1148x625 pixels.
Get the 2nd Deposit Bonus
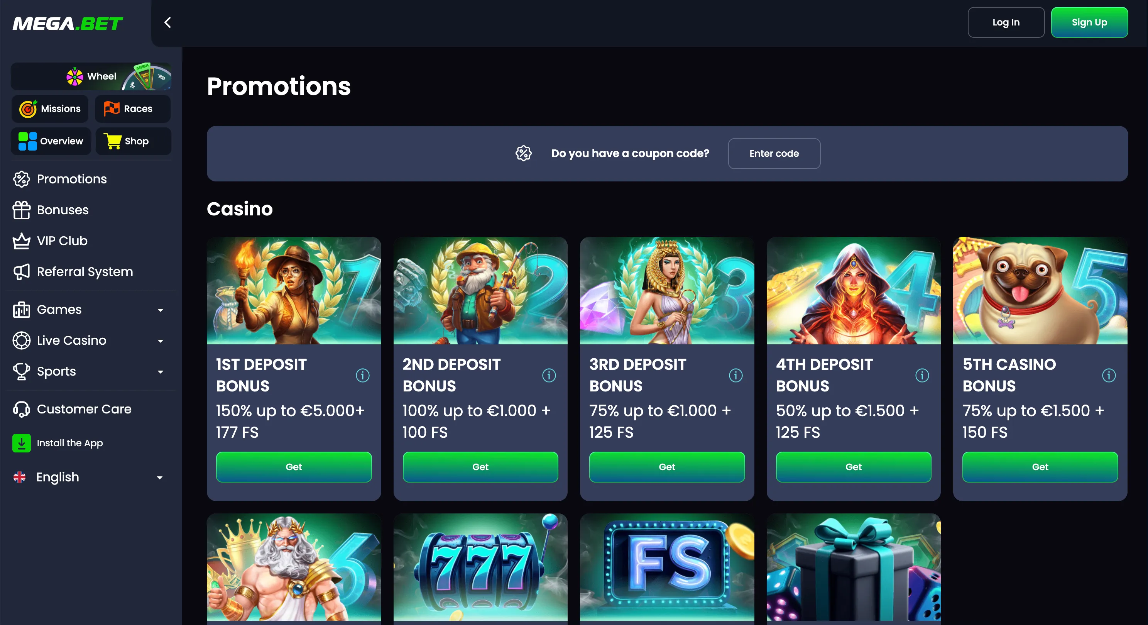(x=480, y=467)
